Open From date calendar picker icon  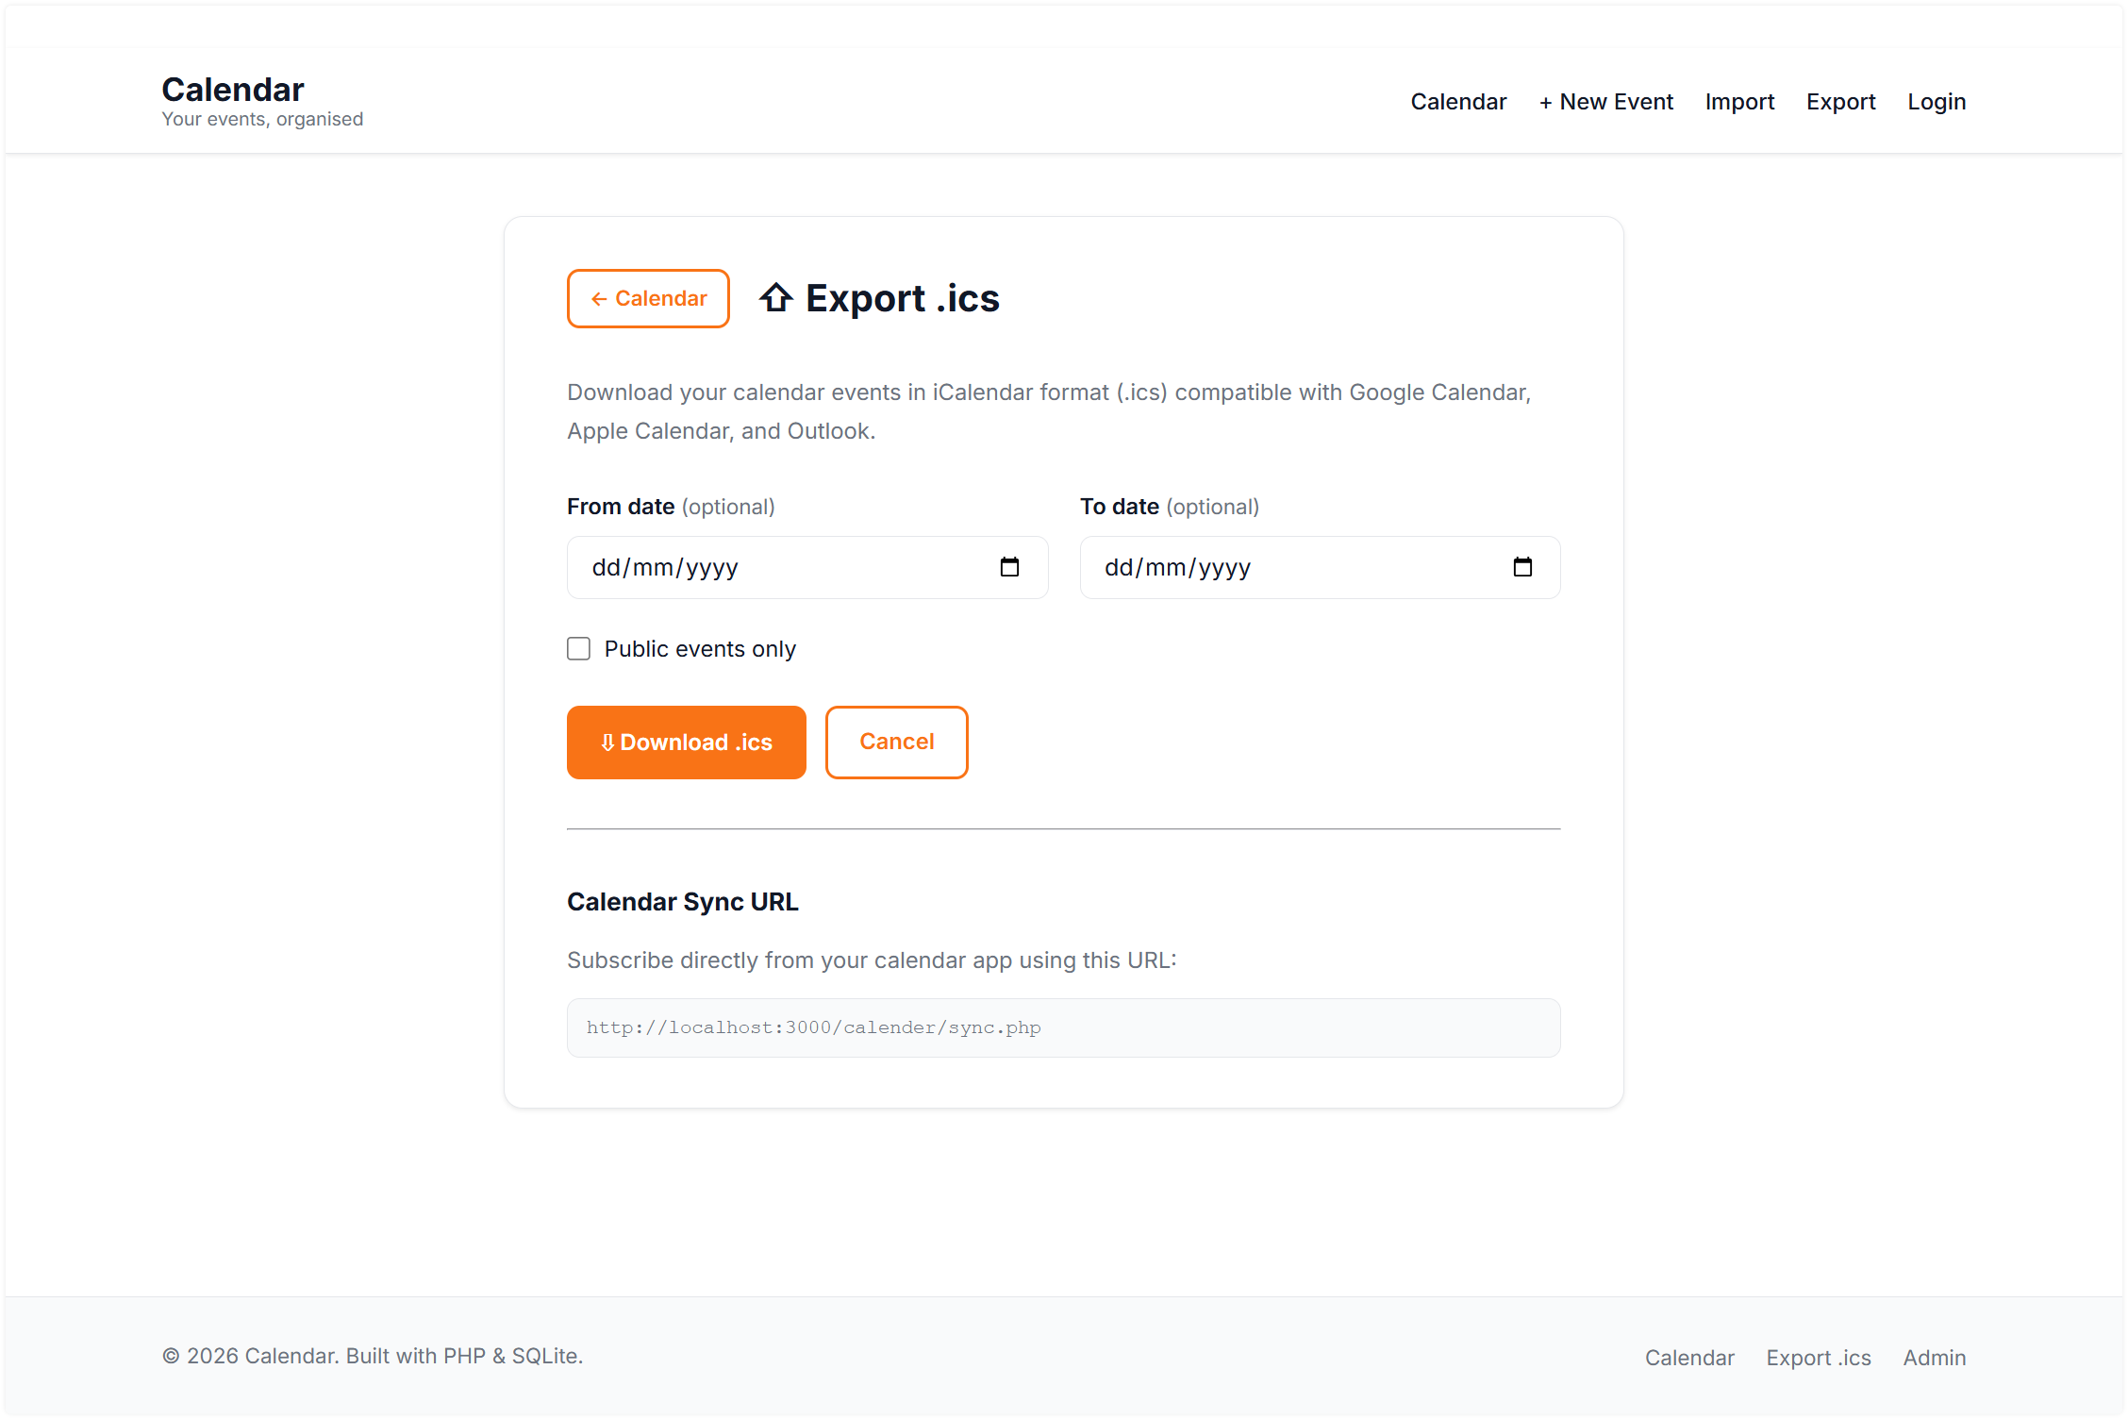coord(1009,567)
